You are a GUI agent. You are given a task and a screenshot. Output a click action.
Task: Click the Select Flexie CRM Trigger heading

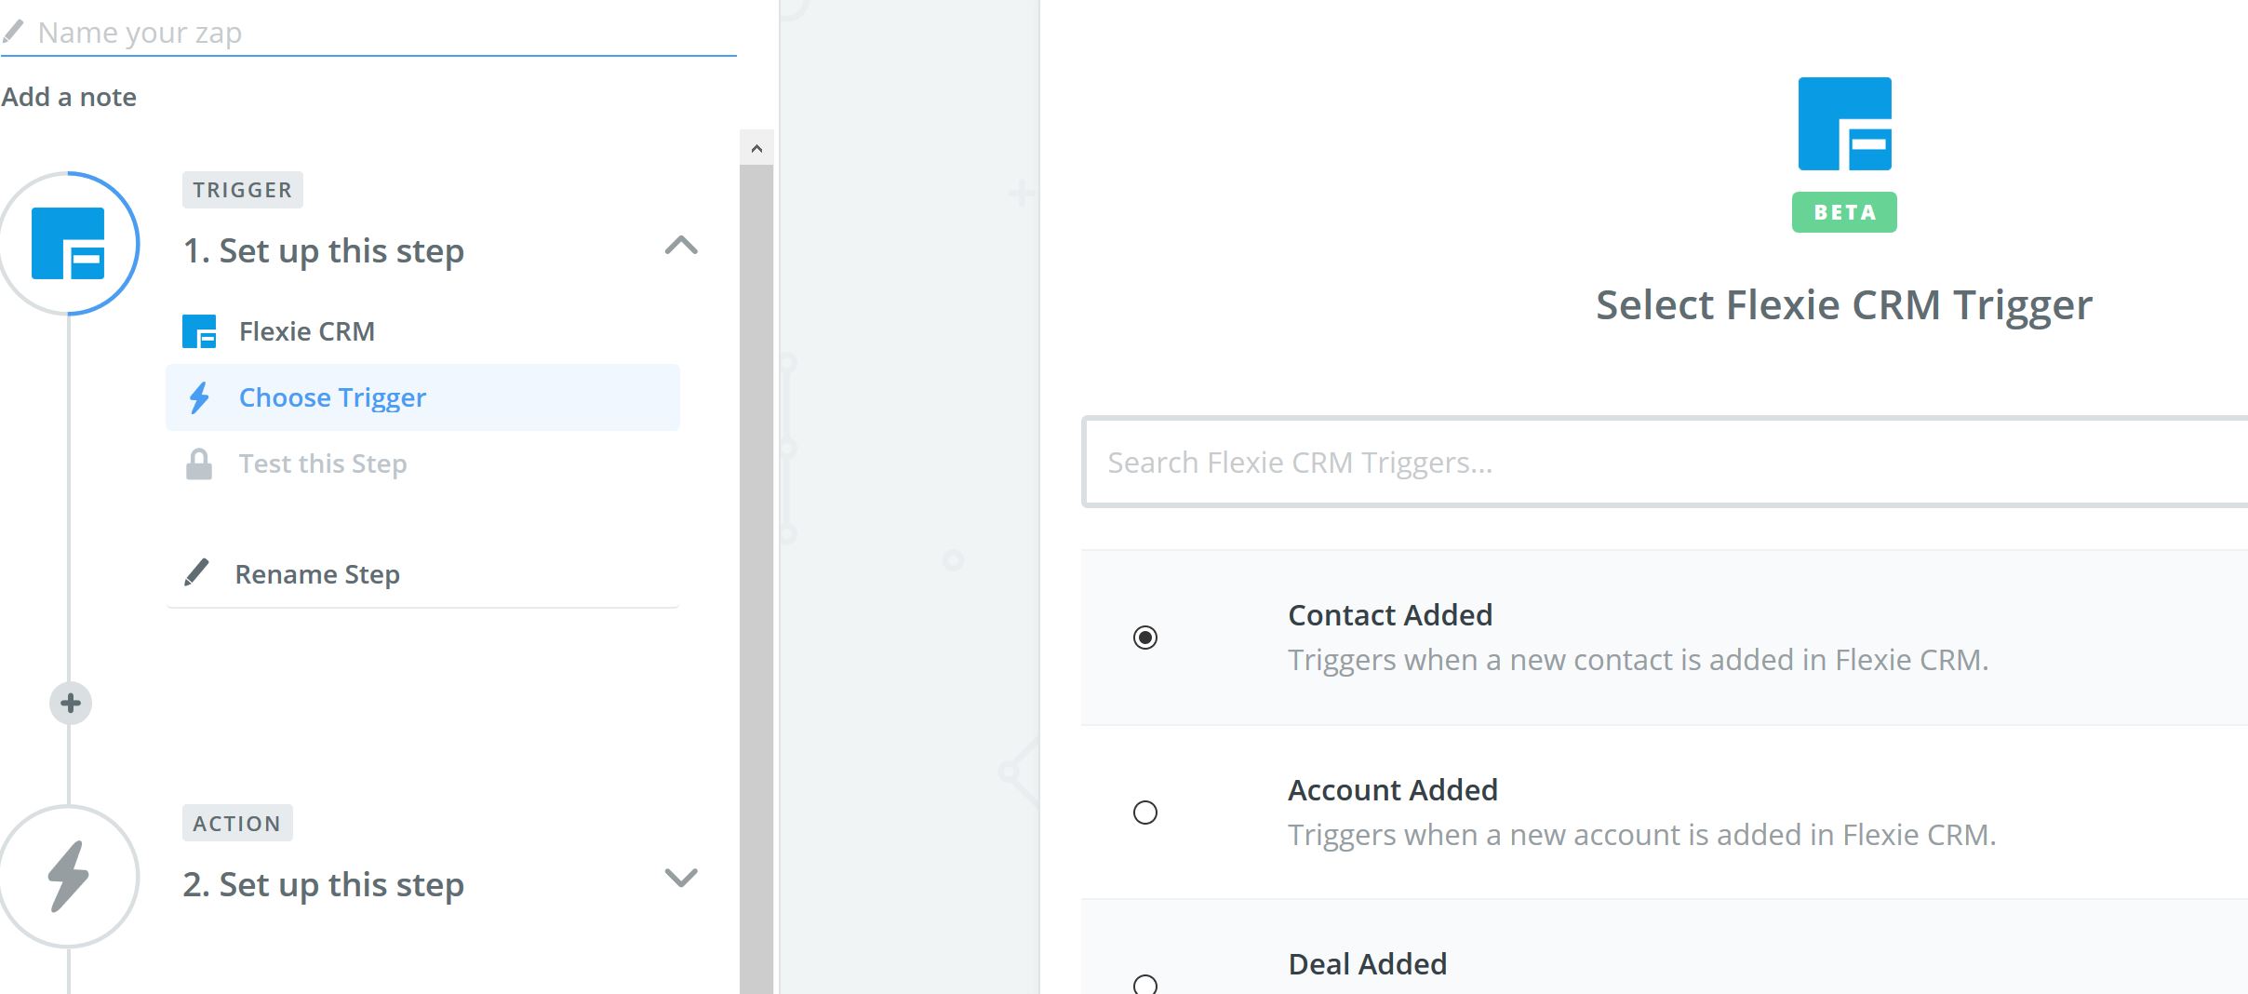1844,306
